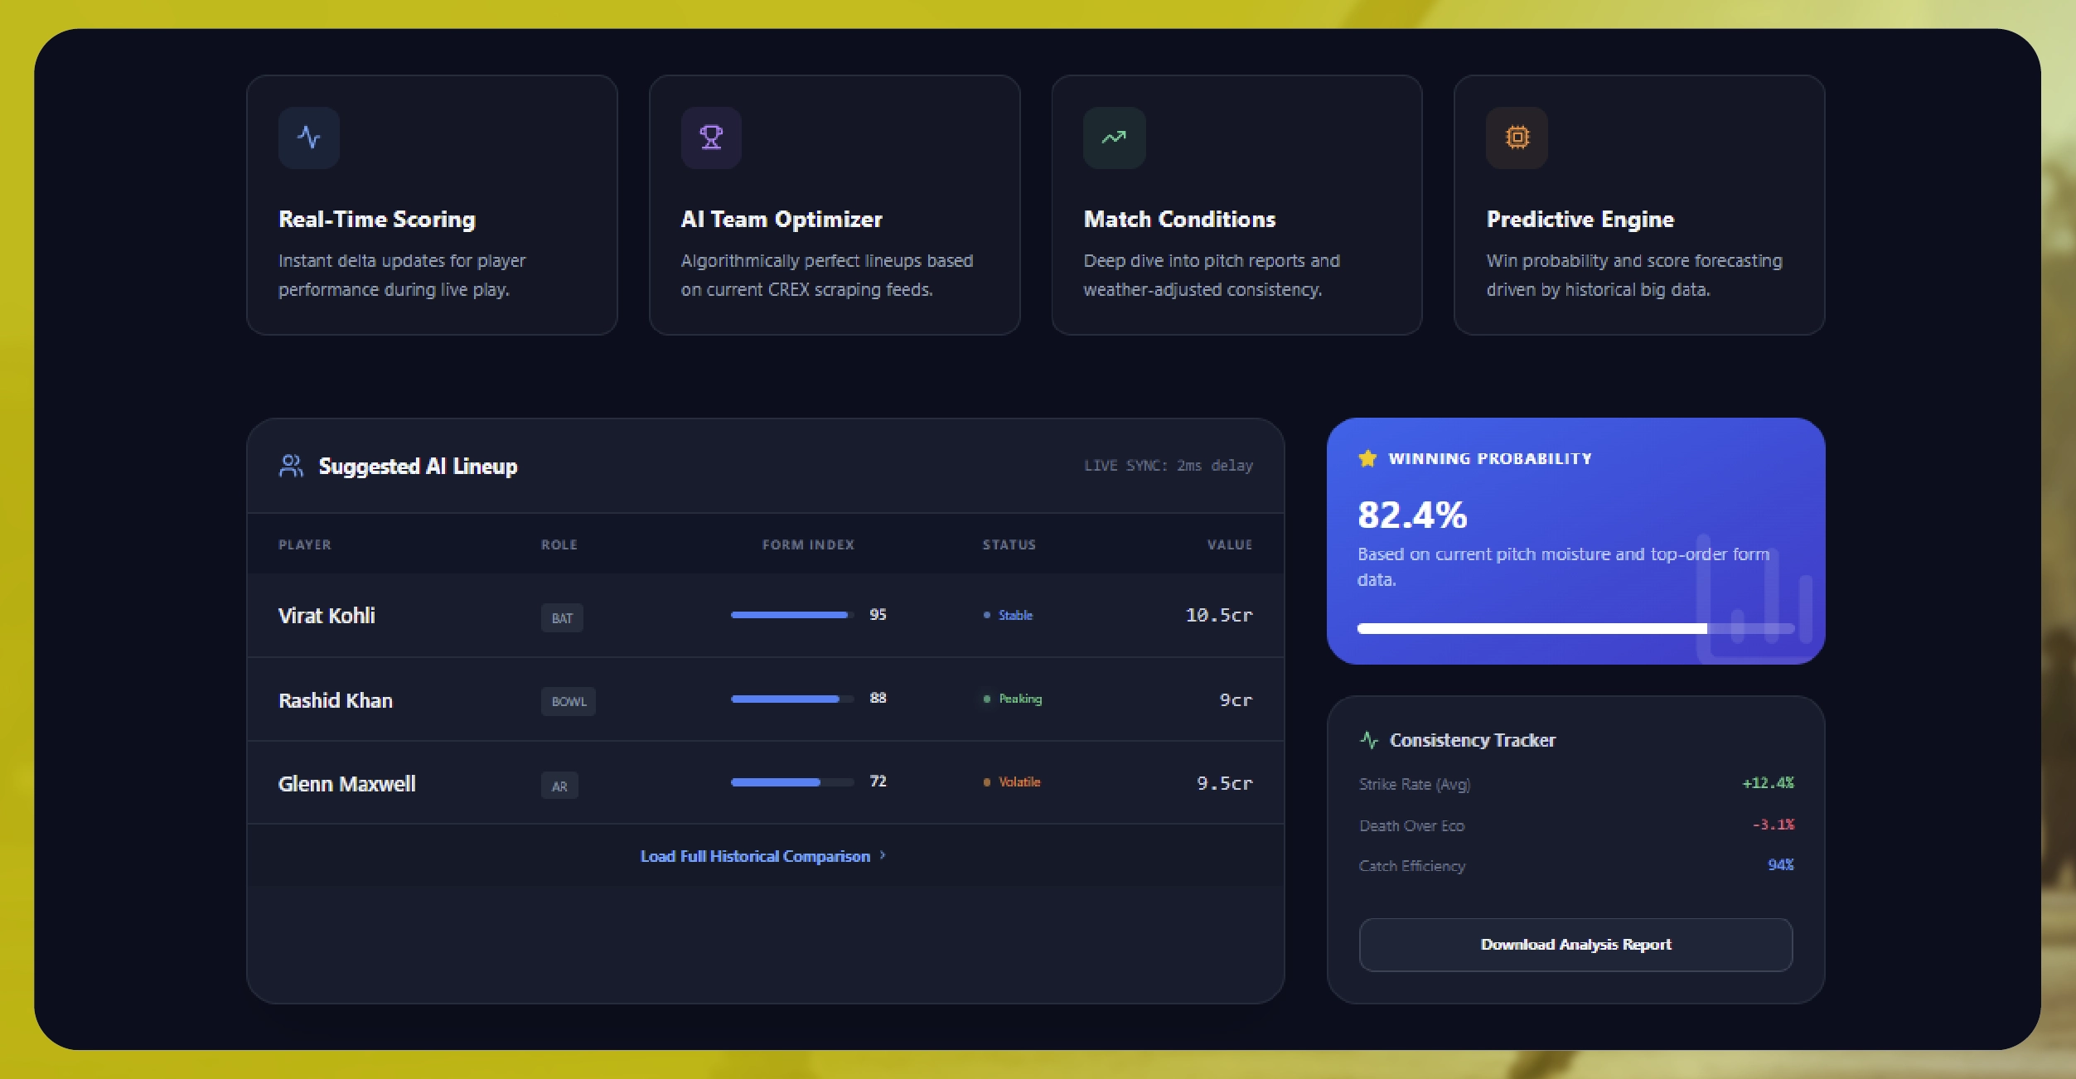Click the Predictive Engine chip icon
Viewport: 2076px width, 1079px height.
point(1517,138)
